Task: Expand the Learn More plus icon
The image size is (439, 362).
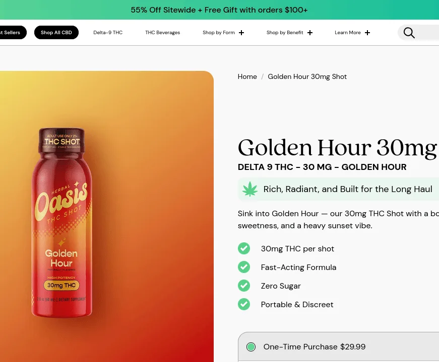Action: (367, 33)
